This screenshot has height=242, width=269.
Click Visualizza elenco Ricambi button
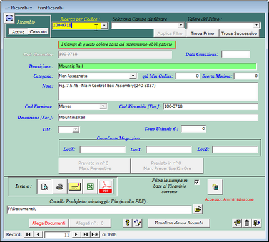(x=179, y=223)
